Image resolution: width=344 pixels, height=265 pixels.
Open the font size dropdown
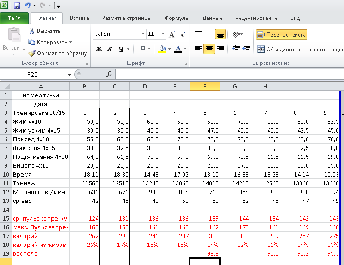point(162,34)
